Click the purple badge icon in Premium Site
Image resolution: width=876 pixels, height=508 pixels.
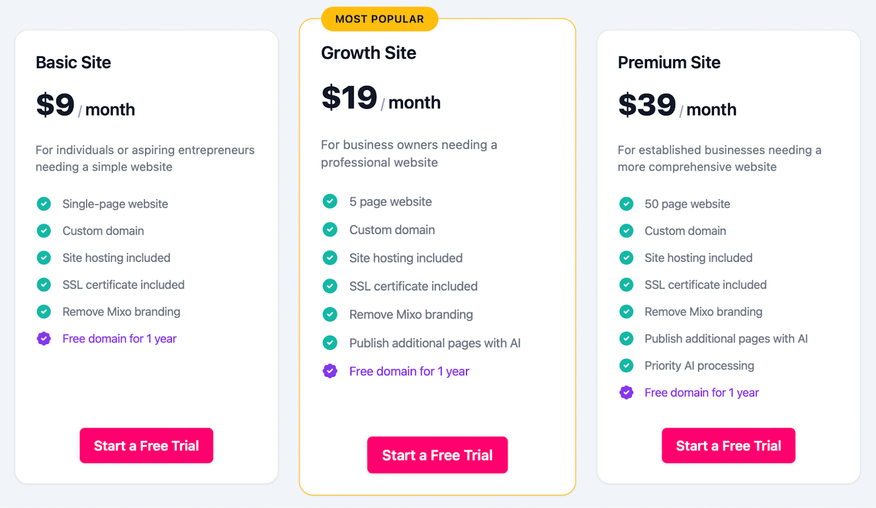click(x=626, y=392)
